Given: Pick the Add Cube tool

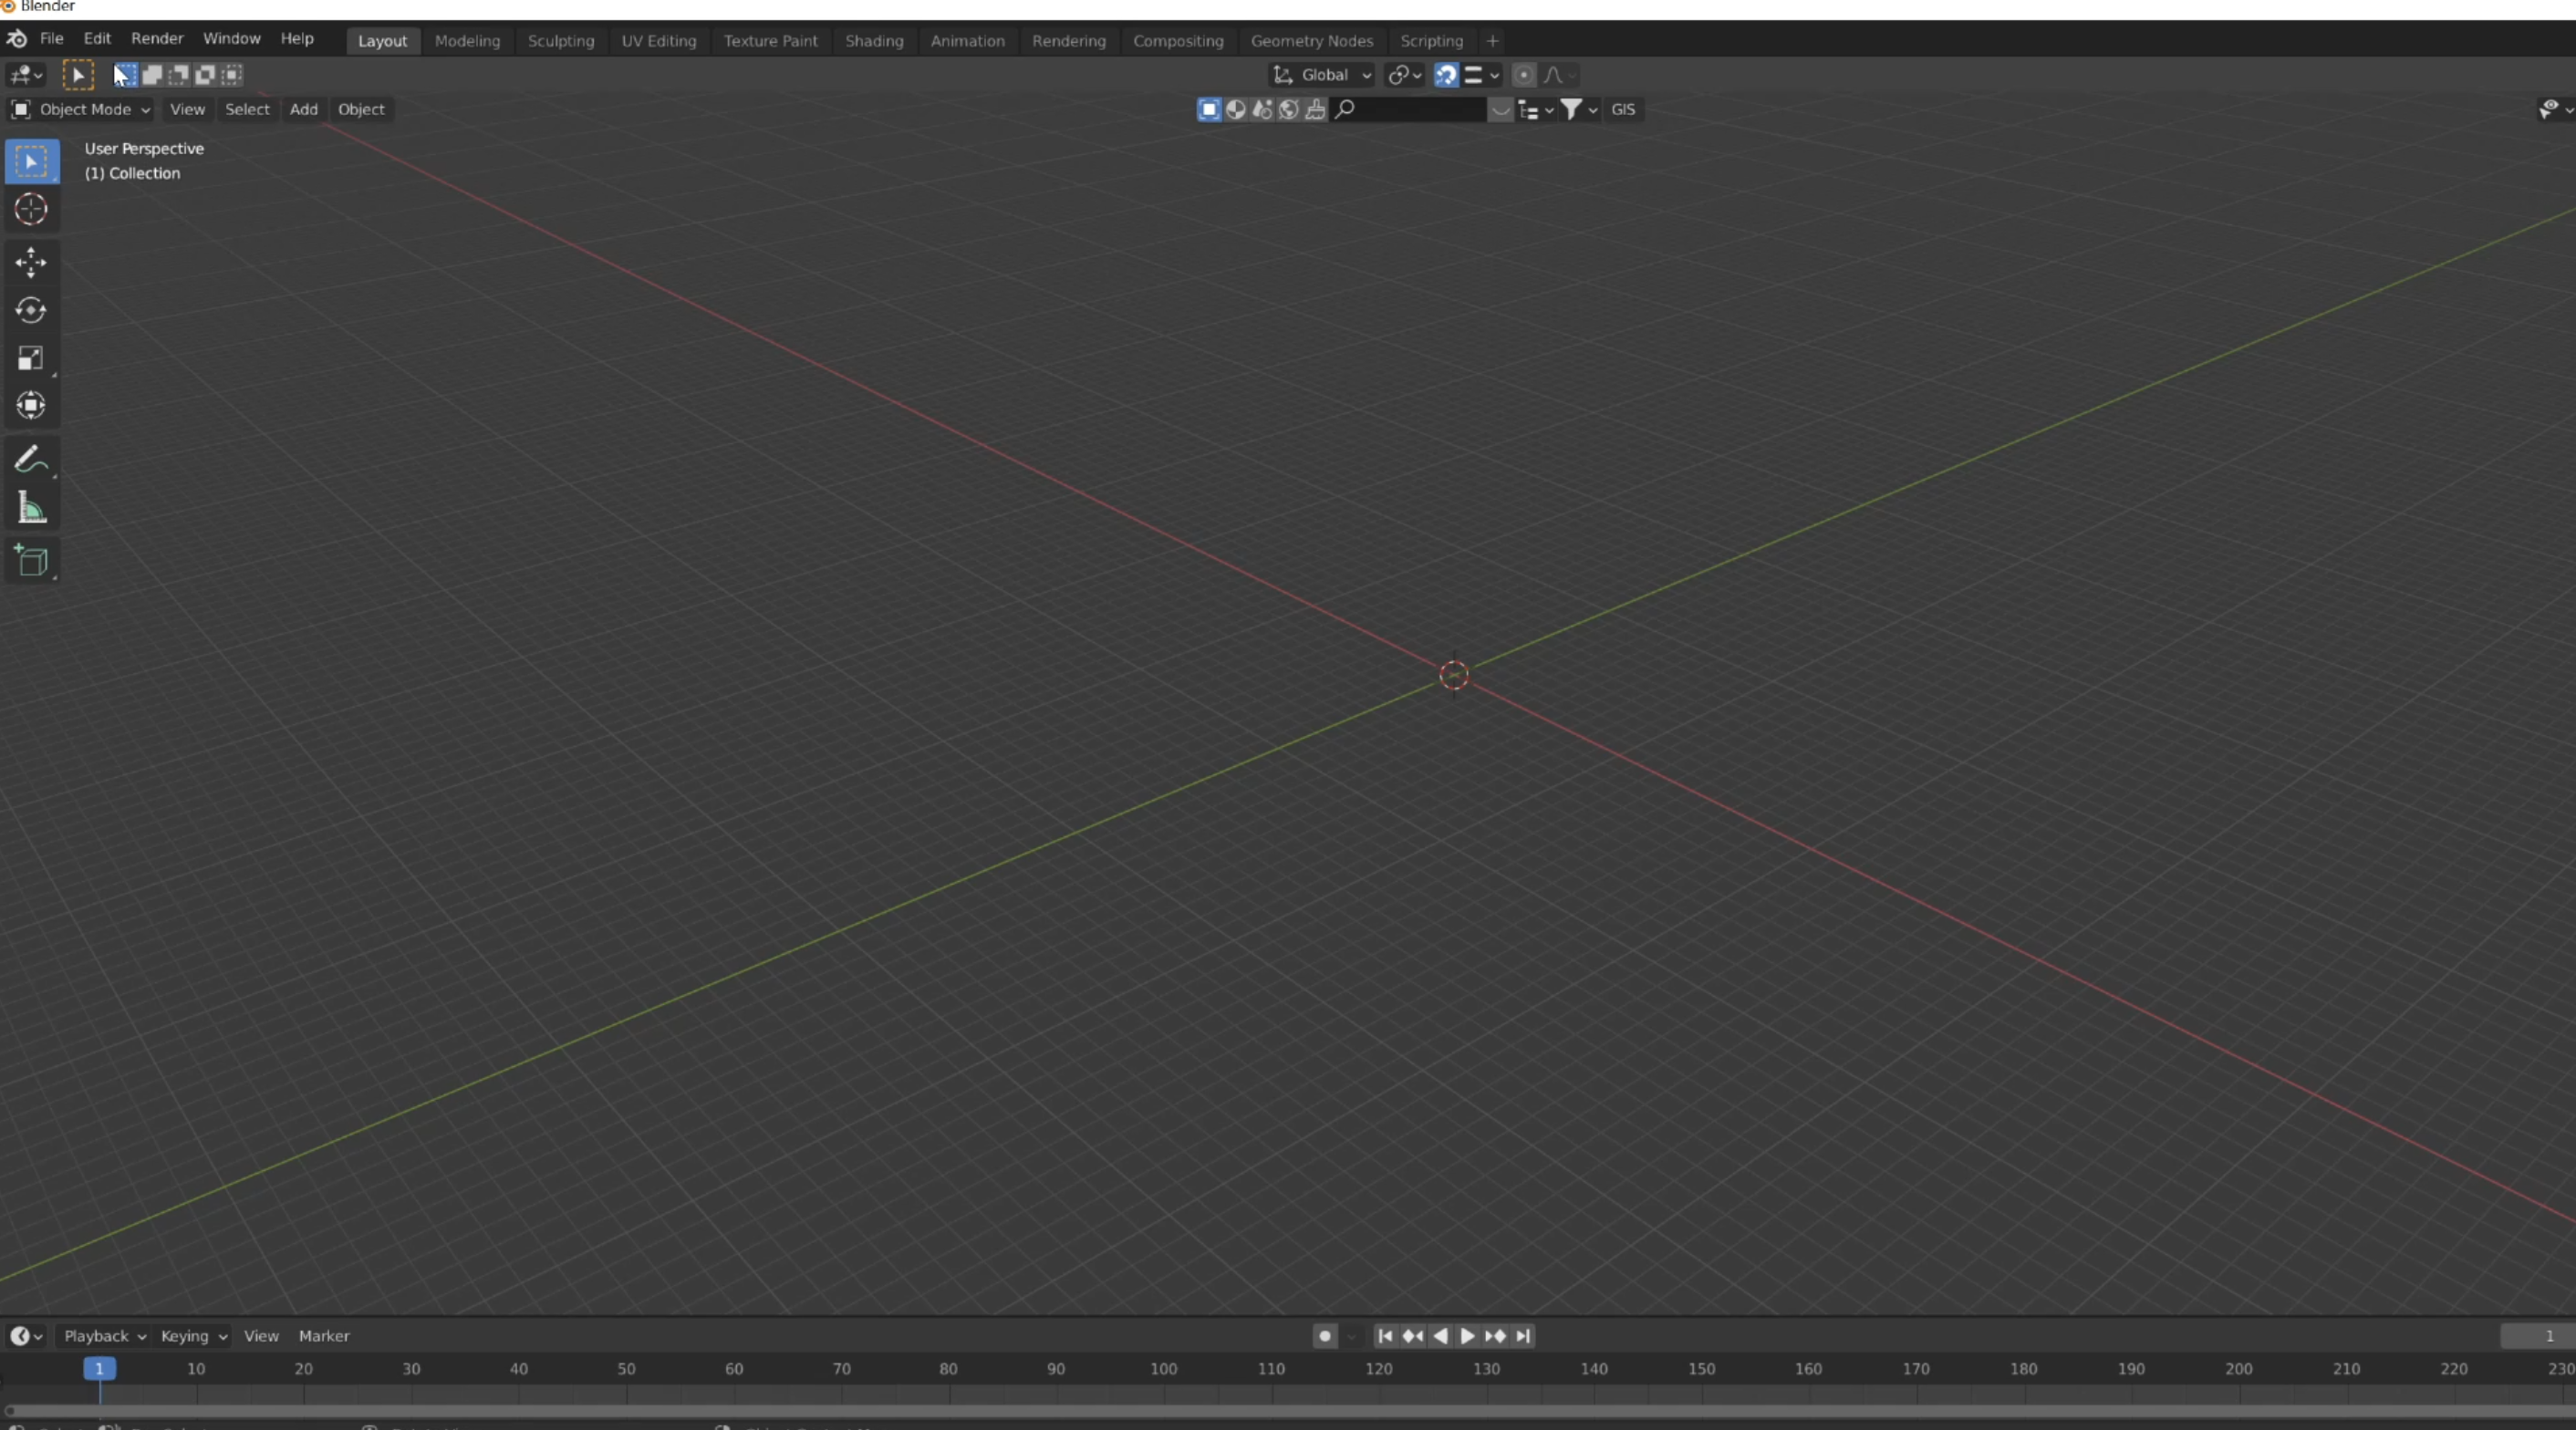Looking at the screenshot, I should 31,561.
